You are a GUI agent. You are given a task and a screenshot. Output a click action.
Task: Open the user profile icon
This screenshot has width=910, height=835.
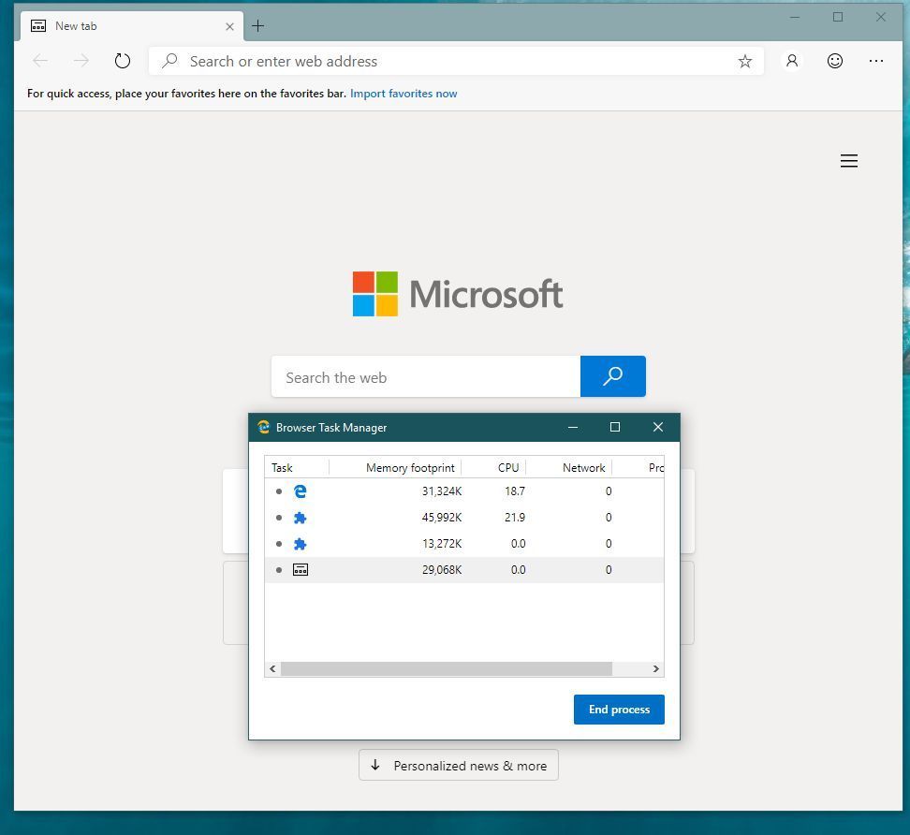(x=792, y=61)
